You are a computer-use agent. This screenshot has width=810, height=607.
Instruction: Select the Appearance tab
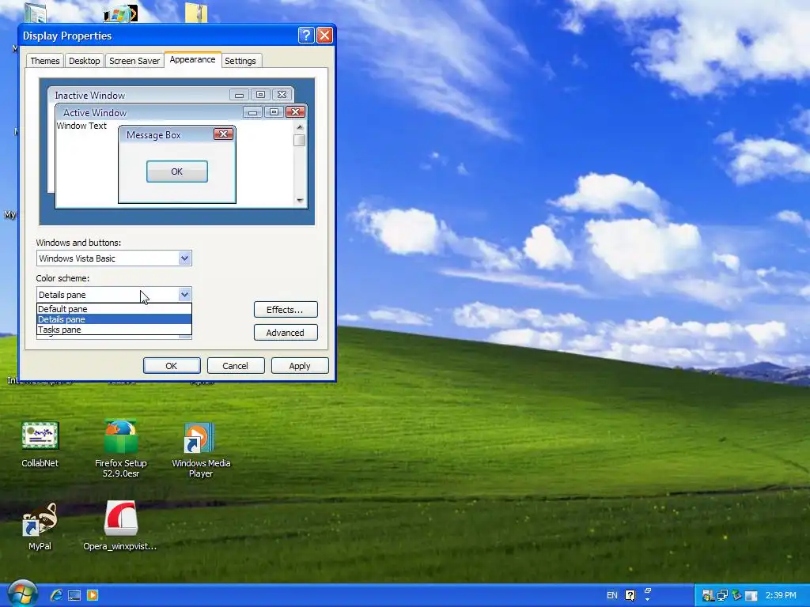pyautogui.click(x=193, y=59)
